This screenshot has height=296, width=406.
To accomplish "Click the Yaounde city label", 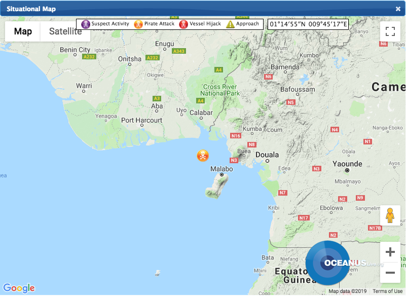I will pos(347,164).
